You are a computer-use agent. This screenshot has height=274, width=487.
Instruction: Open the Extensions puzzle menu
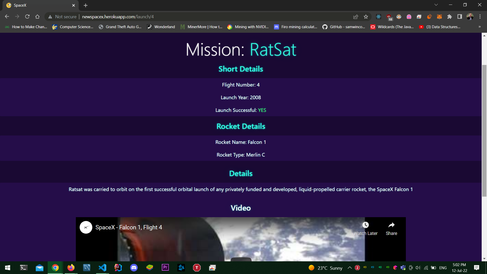(449, 17)
